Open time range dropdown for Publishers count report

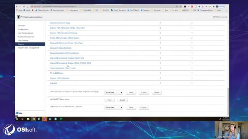coord(114,107)
